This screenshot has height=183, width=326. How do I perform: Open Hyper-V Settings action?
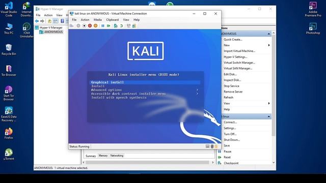[235, 57]
